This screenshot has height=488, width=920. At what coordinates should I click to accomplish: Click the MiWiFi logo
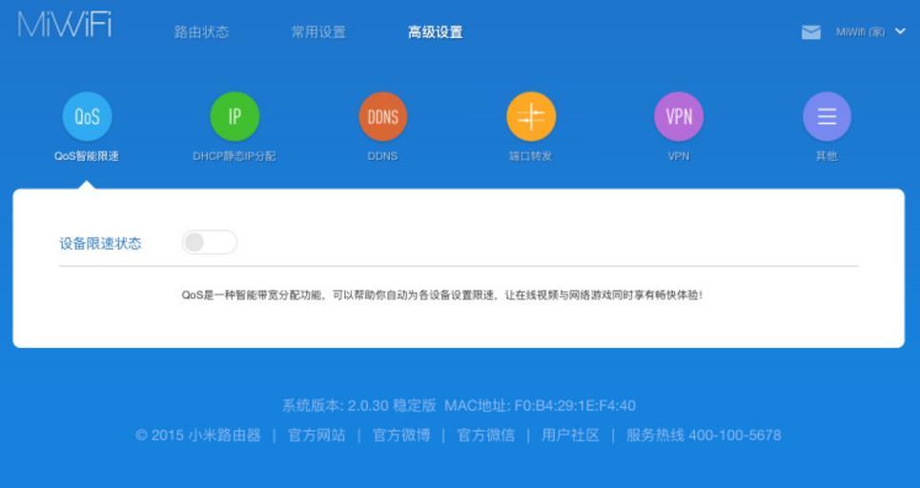[64, 26]
